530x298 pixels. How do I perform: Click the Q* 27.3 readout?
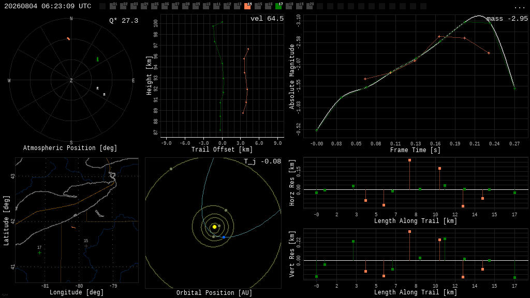[x=124, y=21]
